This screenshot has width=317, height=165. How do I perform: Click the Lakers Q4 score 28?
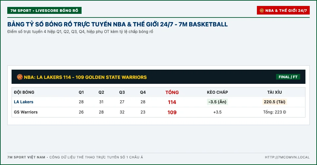coord(143,102)
